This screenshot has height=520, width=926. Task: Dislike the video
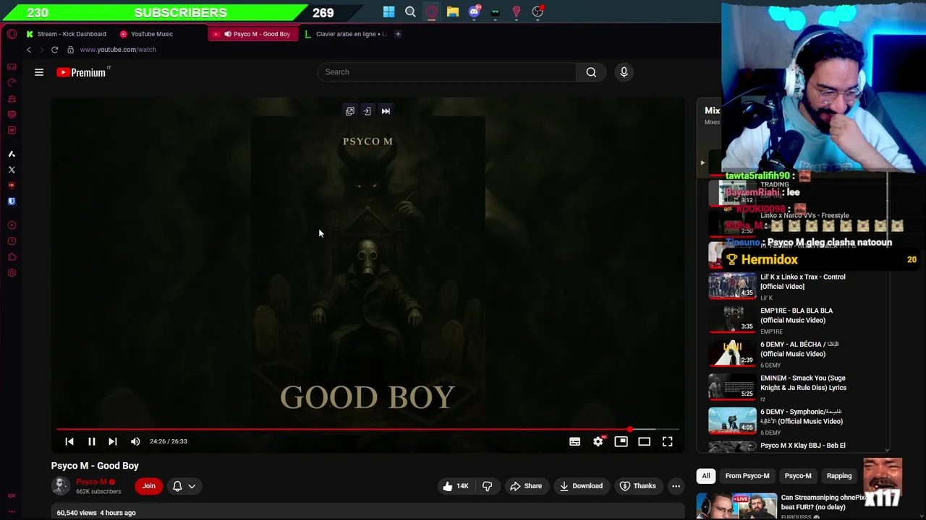click(487, 486)
